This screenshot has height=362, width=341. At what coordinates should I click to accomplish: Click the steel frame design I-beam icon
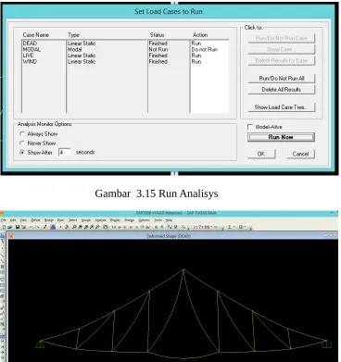[229, 227]
